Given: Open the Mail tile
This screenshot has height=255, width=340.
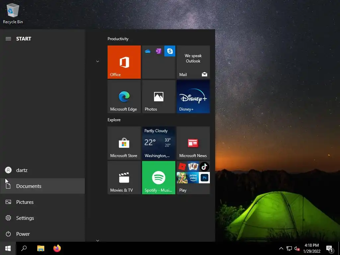Looking at the screenshot, I should [193, 62].
